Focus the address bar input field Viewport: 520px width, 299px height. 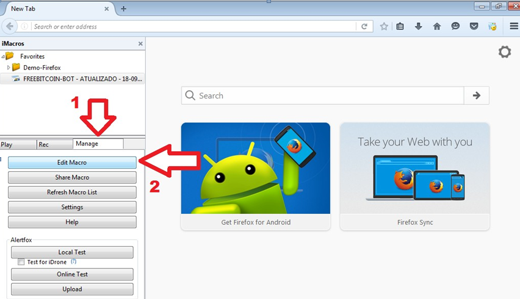click(193, 26)
